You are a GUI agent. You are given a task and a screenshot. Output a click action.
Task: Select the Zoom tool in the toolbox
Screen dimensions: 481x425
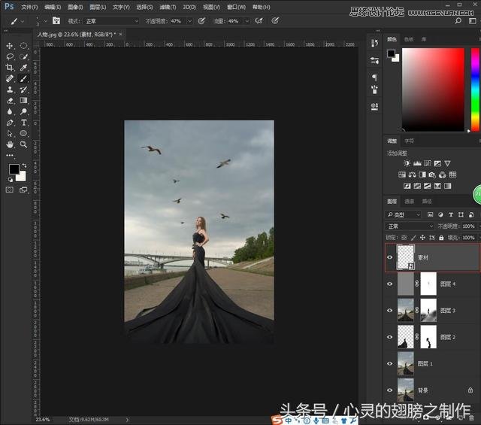24,144
